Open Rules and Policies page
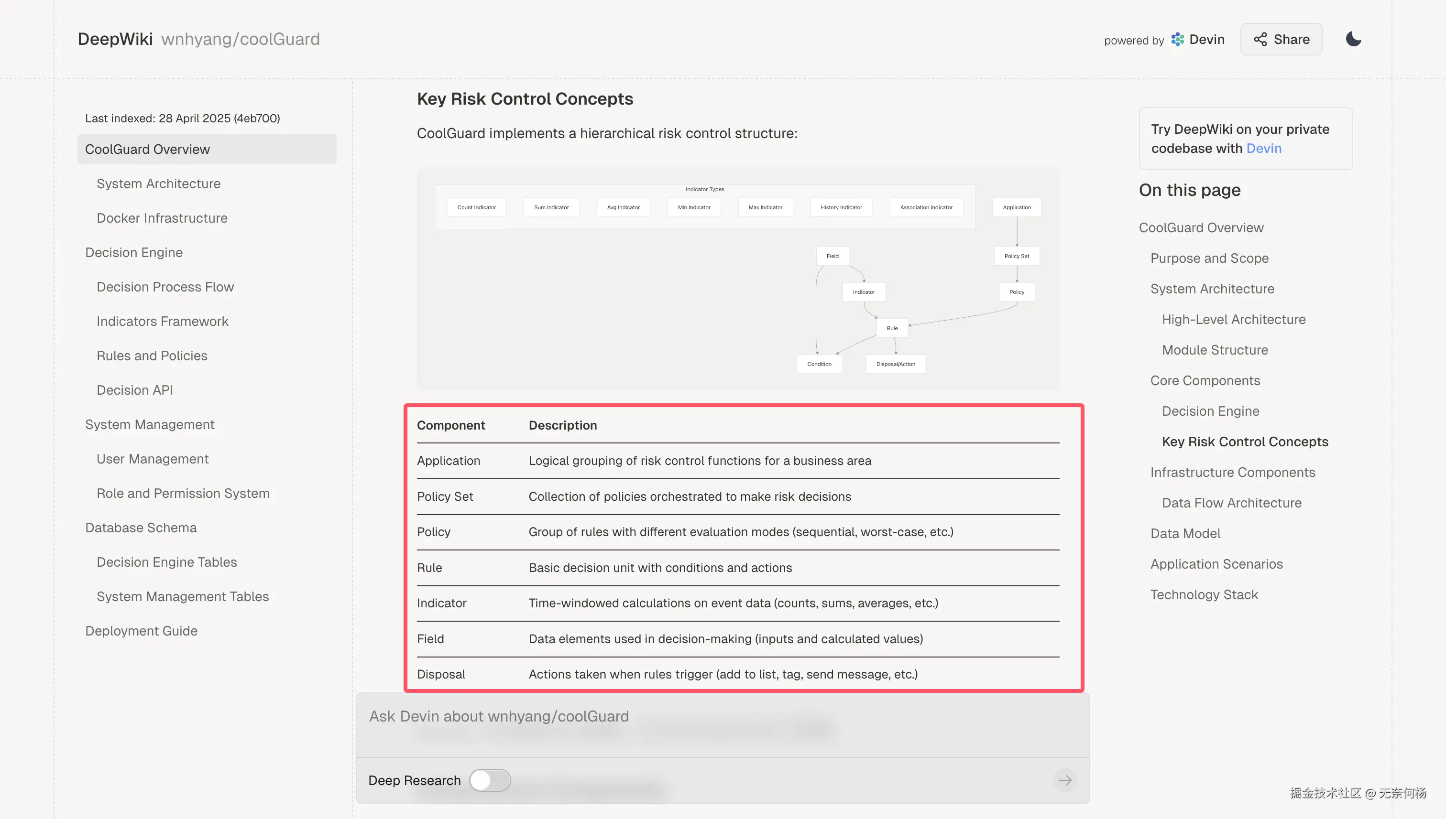The height and width of the screenshot is (819, 1446). click(x=152, y=356)
